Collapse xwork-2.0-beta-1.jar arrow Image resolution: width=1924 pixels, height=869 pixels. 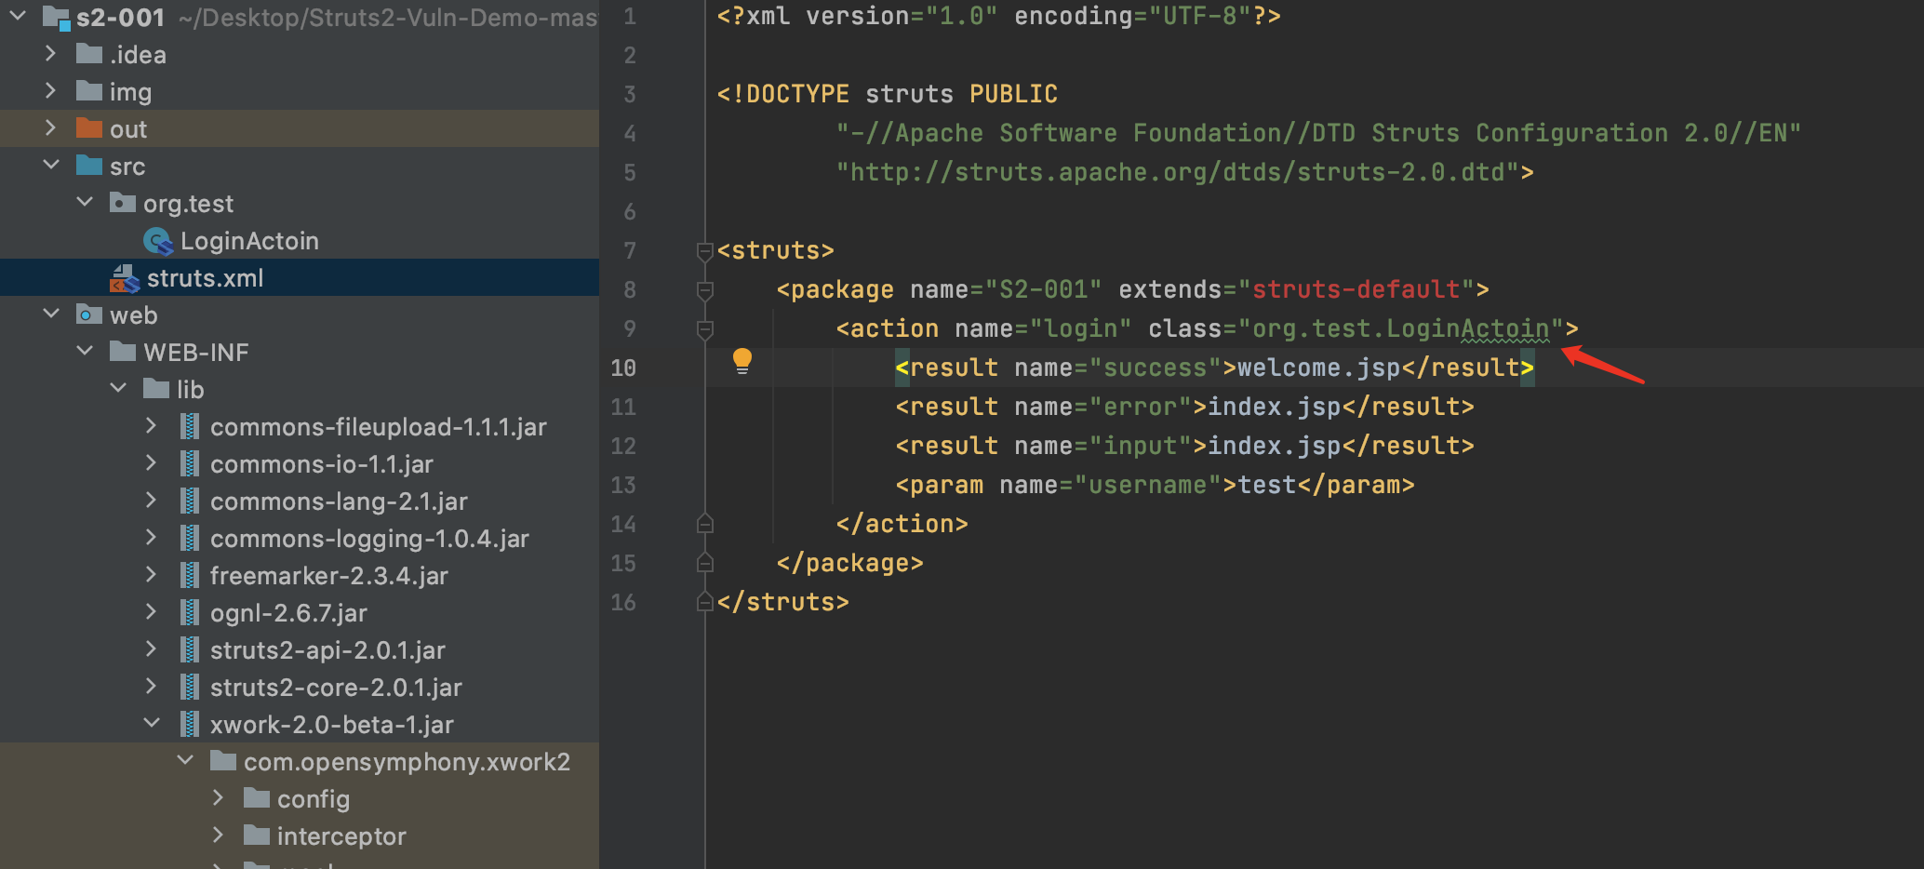152,723
